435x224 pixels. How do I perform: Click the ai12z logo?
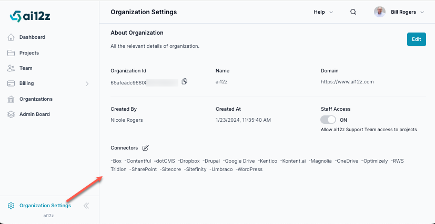29,17
